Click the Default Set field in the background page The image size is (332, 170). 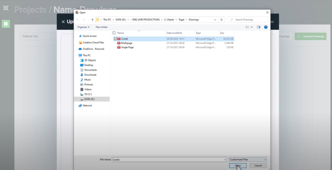pyautogui.click(x=39, y=36)
